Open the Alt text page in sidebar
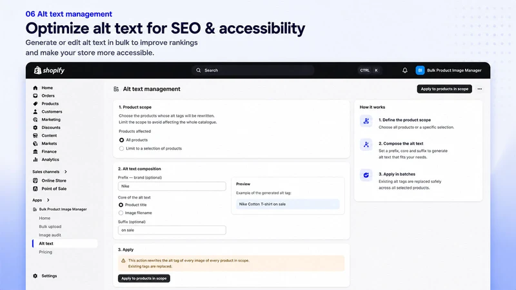516x290 pixels. (x=65, y=244)
